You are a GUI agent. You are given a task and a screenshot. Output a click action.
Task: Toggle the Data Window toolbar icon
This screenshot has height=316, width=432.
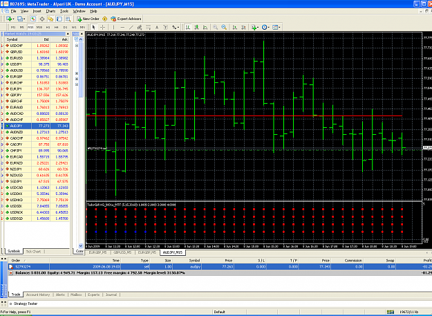42,19
